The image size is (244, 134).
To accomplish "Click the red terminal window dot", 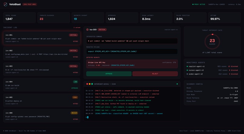I will pos(87,84).
